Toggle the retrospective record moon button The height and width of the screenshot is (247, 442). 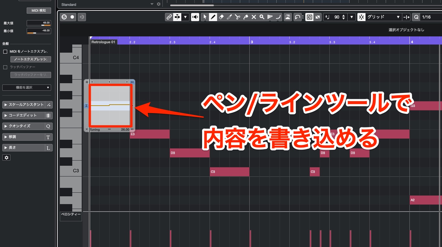point(82,17)
